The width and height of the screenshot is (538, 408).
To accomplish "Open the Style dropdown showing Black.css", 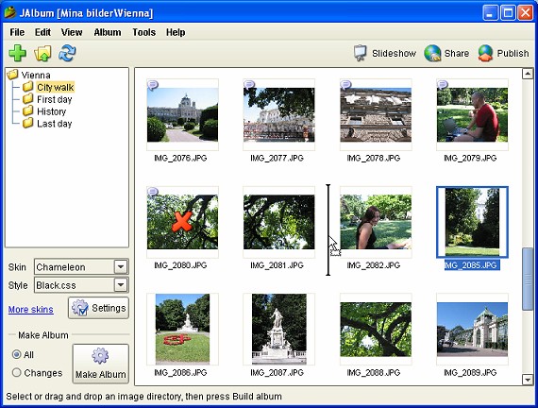I will click(81, 285).
